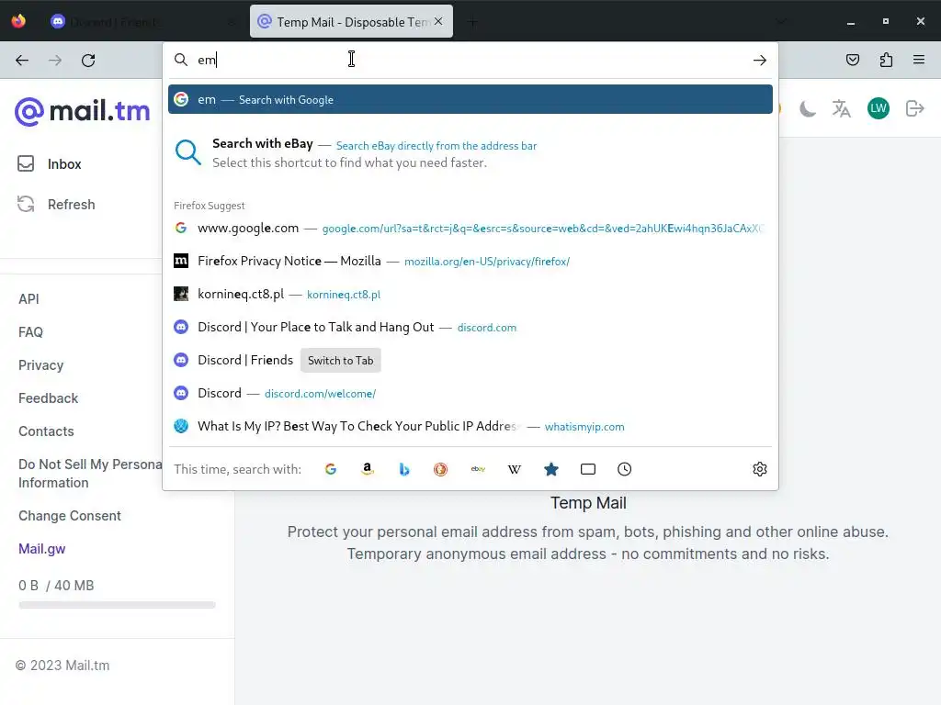Switch to the Discord | Friends tab

tap(142, 22)
